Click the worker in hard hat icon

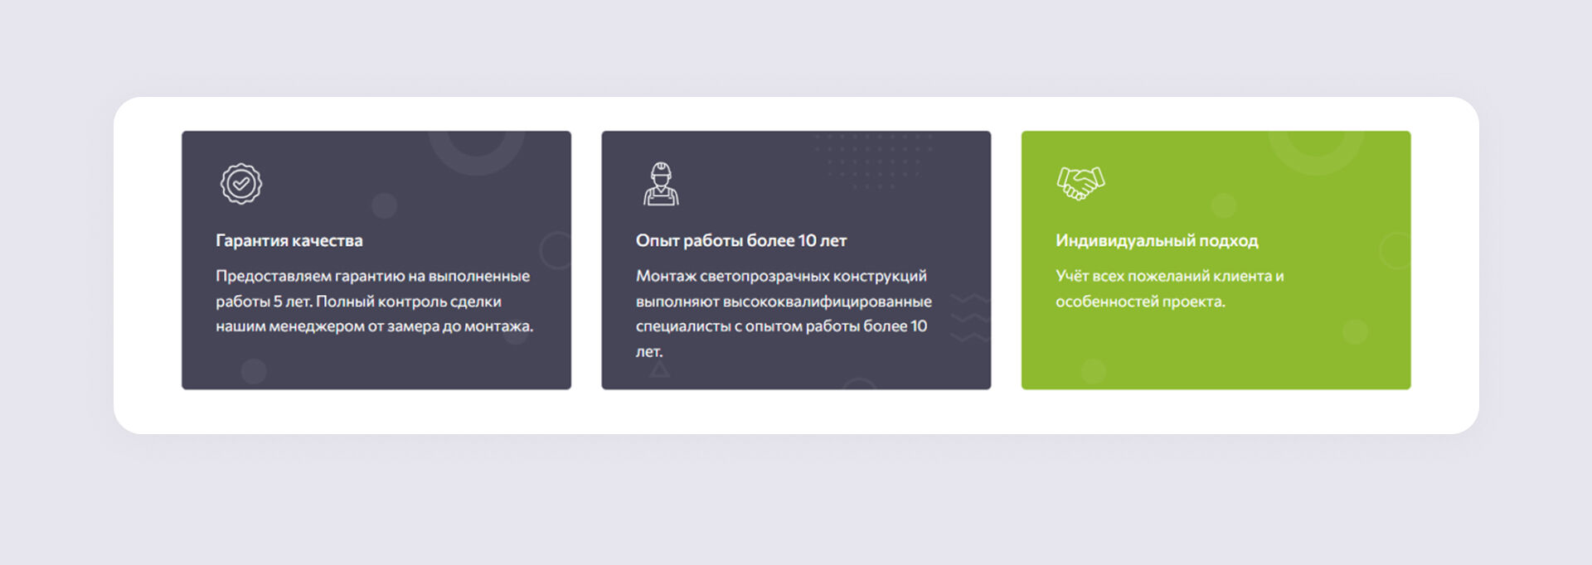pyautogui.click(x=661, y=184)
